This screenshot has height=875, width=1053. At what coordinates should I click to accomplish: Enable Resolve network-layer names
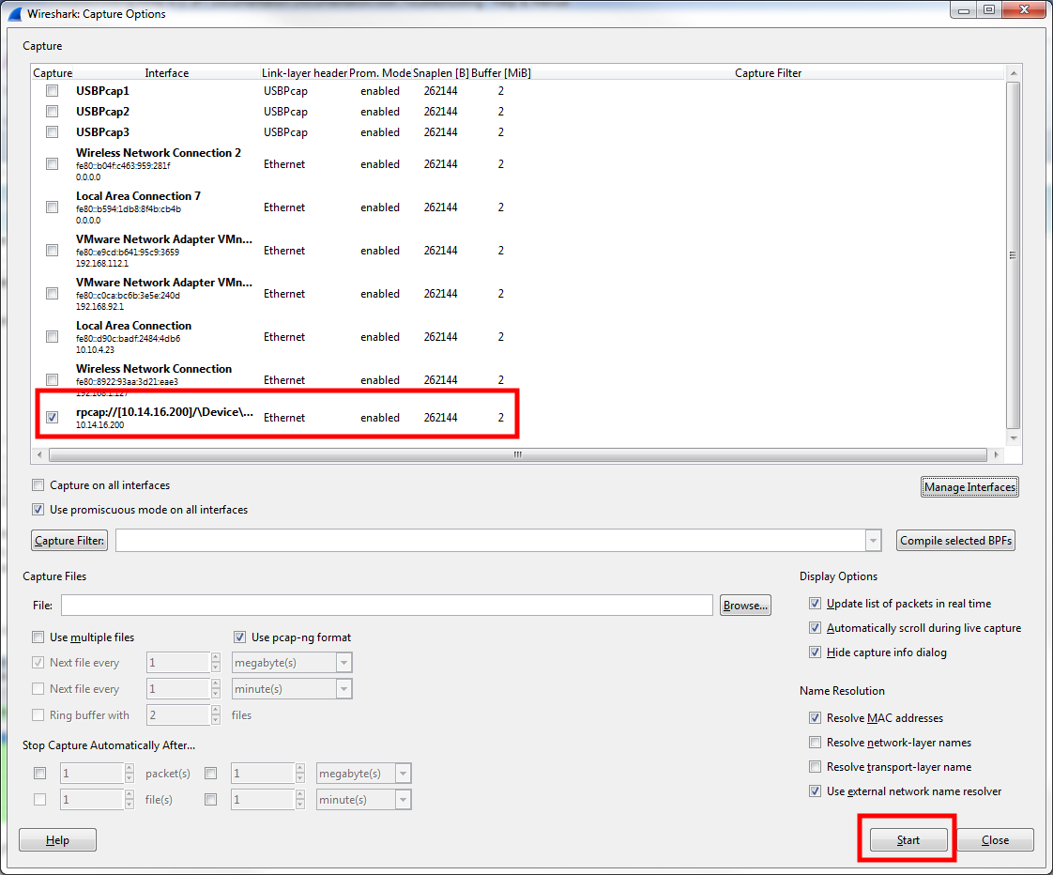coord(815,743)
